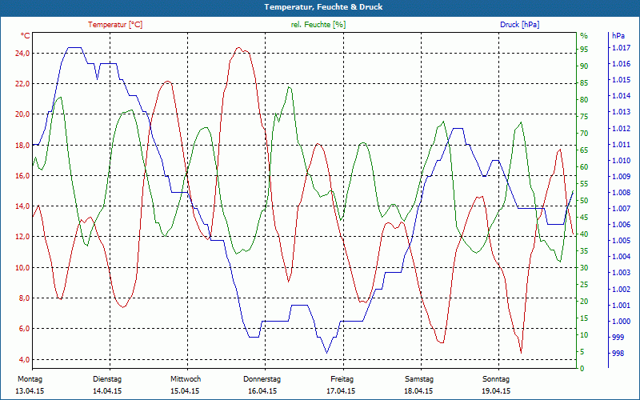Click the '25' humidity axis value

584,285
